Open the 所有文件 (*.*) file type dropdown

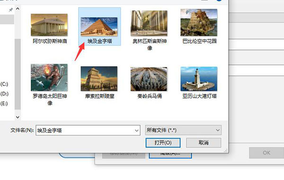[x=183, y=130]
